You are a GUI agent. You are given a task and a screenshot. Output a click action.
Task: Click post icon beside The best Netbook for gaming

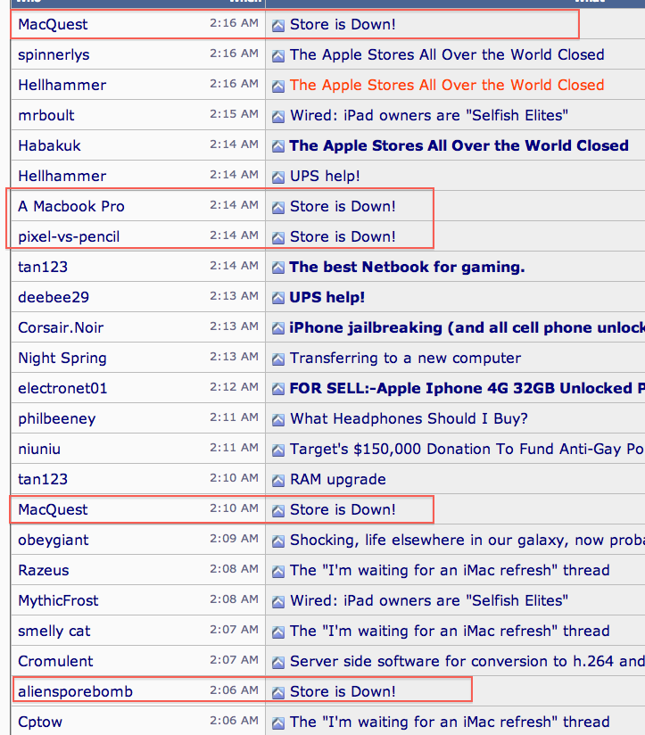278,268
